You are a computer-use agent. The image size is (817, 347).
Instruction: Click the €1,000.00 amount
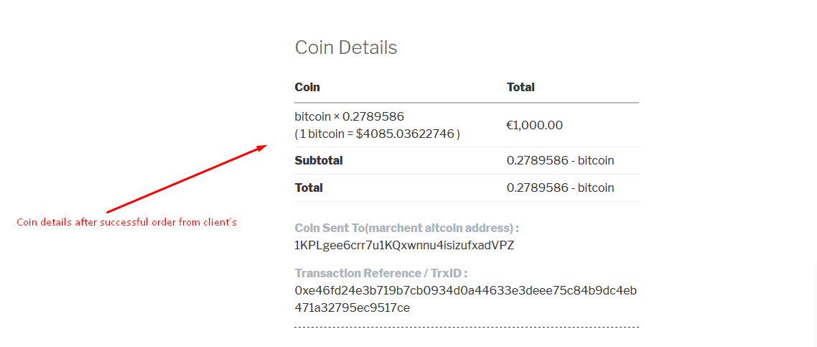pyautogui.click(x=534, y=125)
